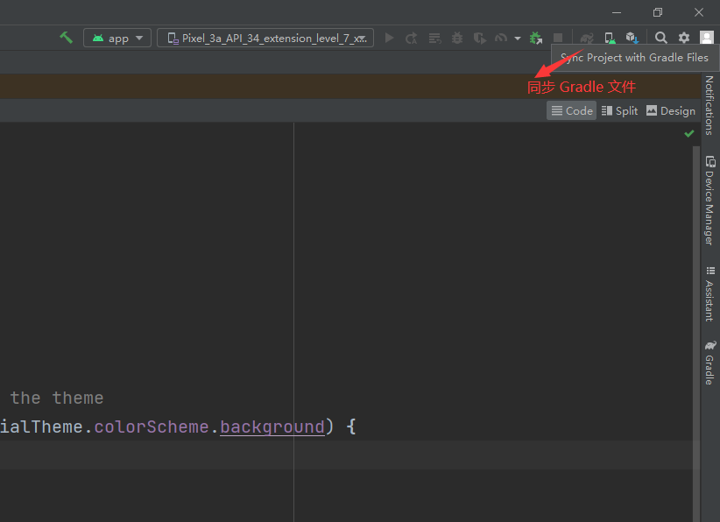Click the Debug app bug icon
Viewport: 720px width, 522px height.
coord(456,38)
